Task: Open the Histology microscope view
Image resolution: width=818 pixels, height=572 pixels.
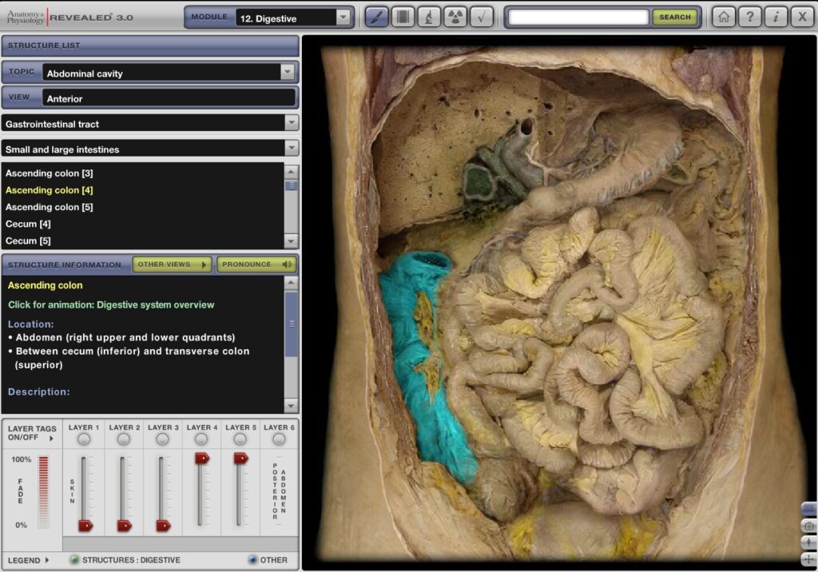Action: (430, 17)
